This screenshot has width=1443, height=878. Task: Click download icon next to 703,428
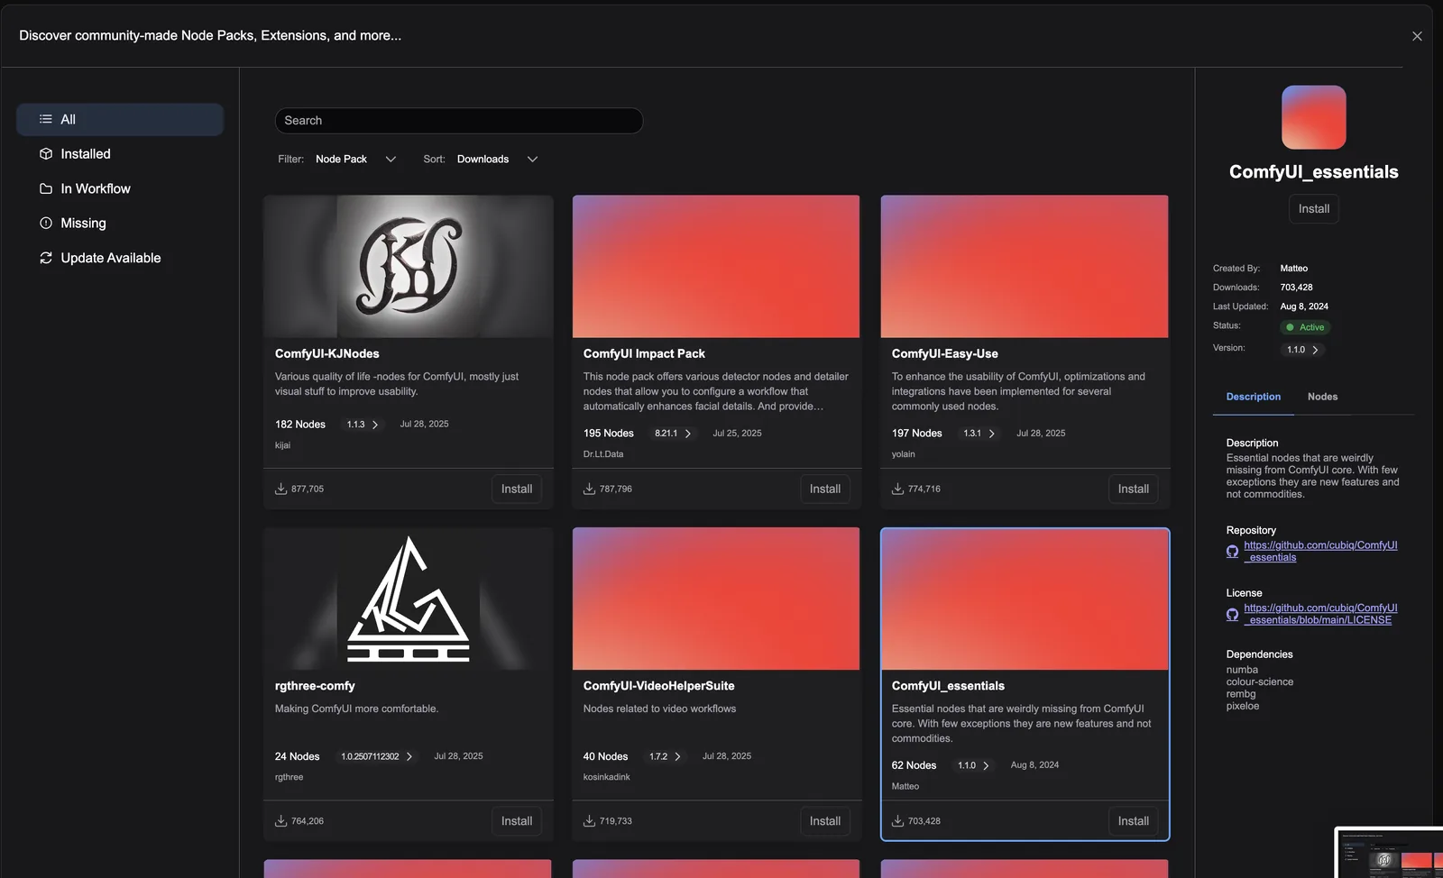coord(897,820)
